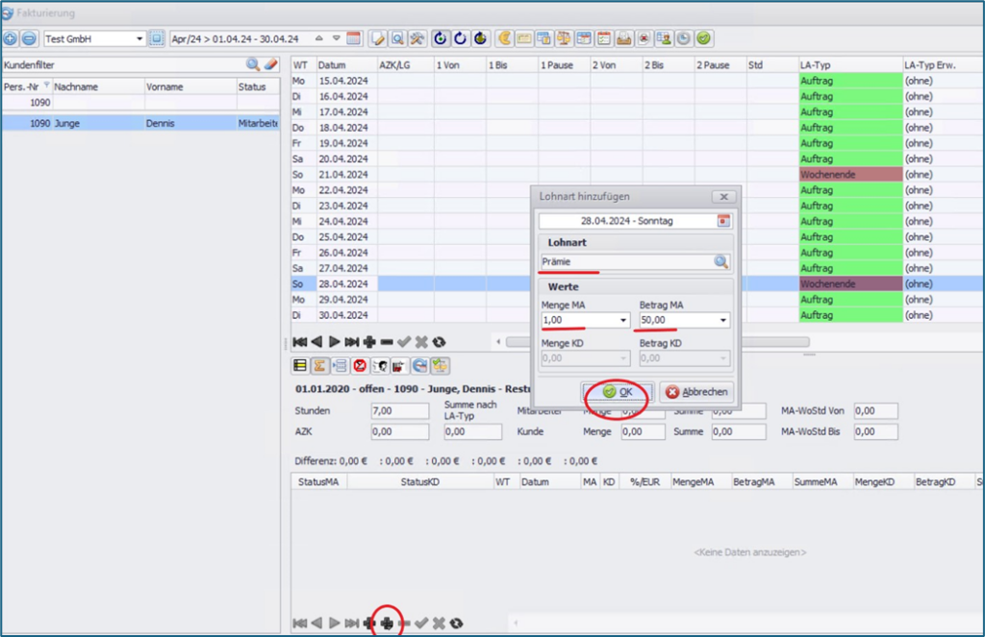The width and height of the screenshot is (985, 637).
Task: Toggle the scale-with-checkmark icon in the middle toolbar
Action: pos(440,366)
